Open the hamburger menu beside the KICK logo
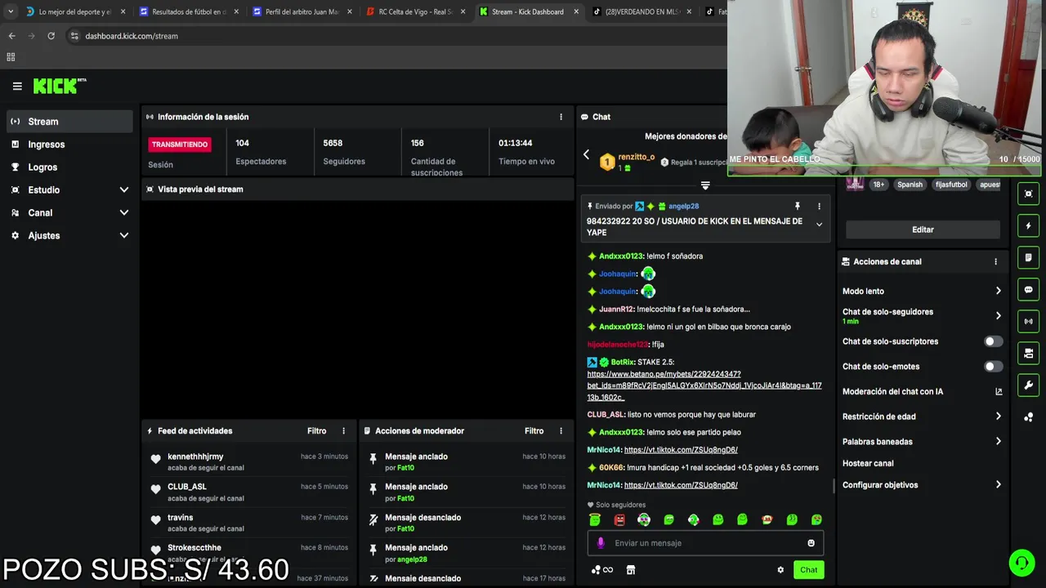Viewport: 1046px width, 588px height. point(17,86)
